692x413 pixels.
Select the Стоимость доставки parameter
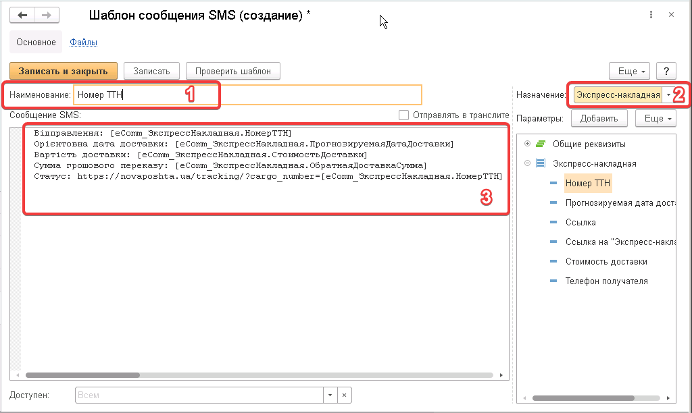(x=606, y=261)
